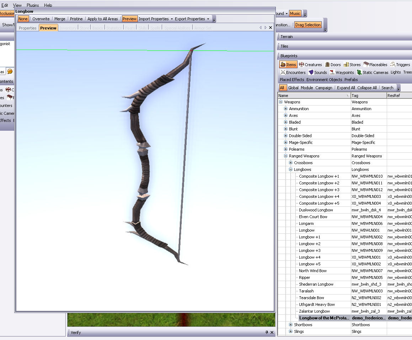Open the Encounters blueprint category
This screenshot has width=412, height=340.
[293, 72]
